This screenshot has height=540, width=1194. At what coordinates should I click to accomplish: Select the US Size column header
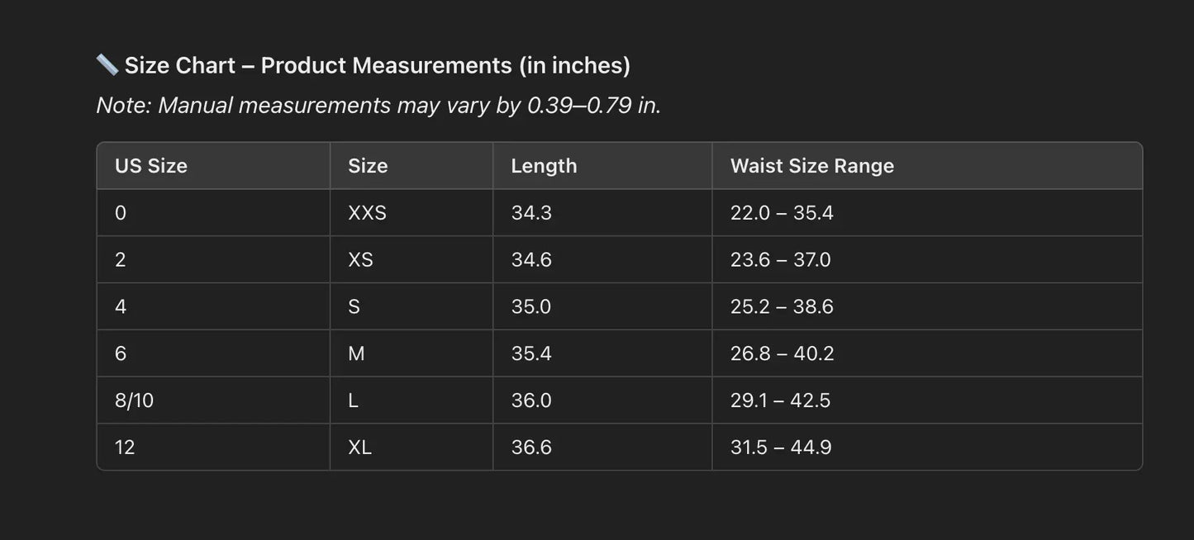tap(151, 166)
